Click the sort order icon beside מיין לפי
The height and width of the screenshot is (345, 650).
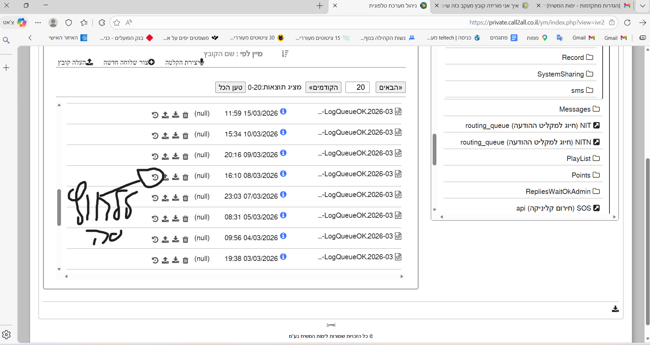click(285, 54)
